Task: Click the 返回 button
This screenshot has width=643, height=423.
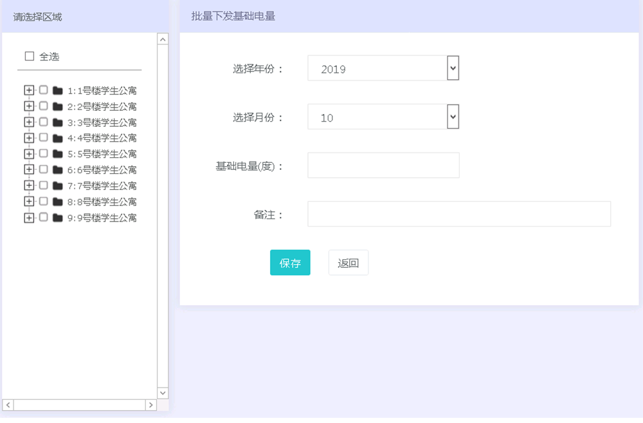Action: (348, 263)
